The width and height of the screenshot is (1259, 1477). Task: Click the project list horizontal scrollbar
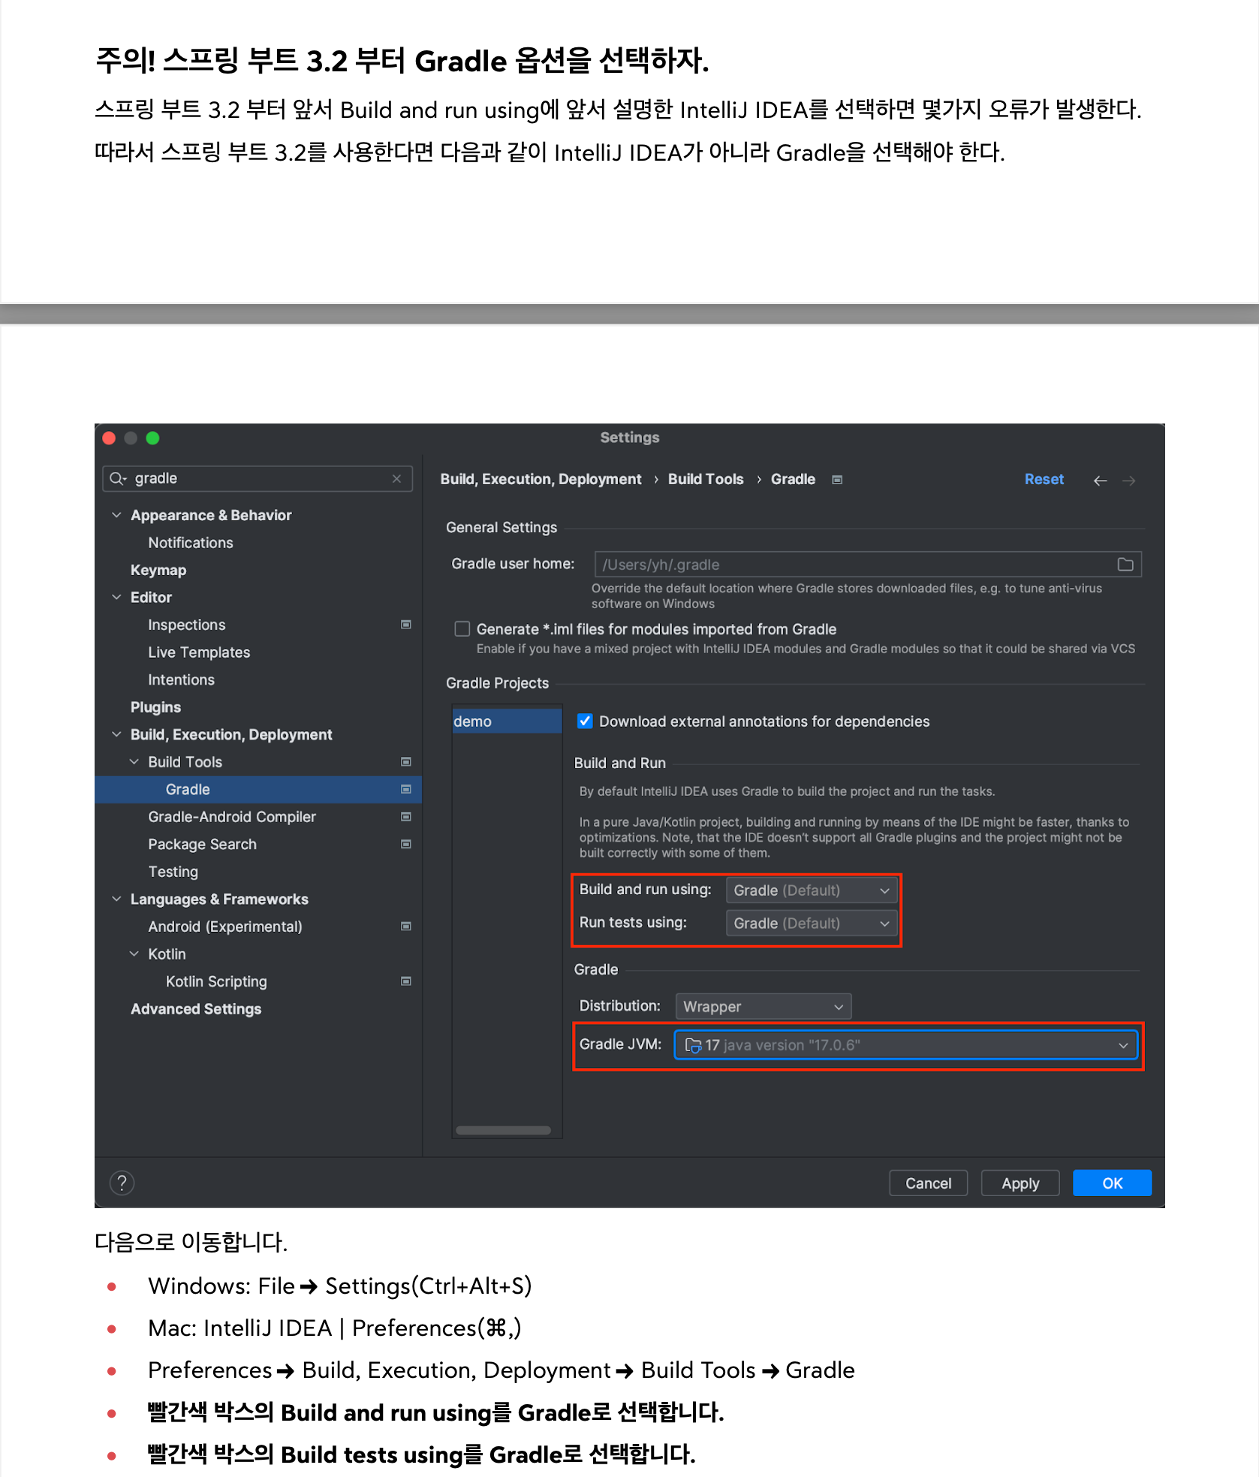[x=504, y=1130]
